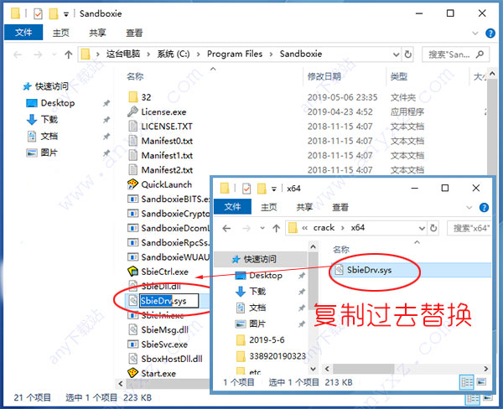Sort by the 修改日期 column header
The width and height of the screenshot is (503, 409).
[x=324, y=76]
